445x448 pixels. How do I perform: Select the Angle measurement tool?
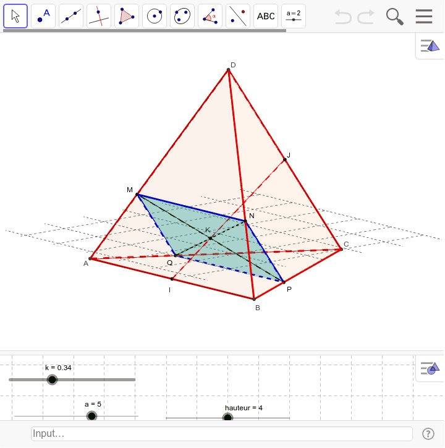[x=210, y=16]
